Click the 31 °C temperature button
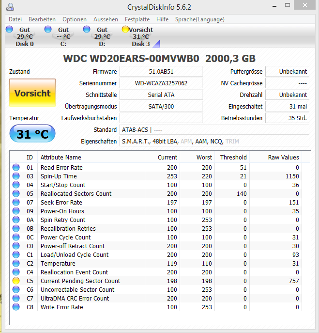319x333 pixels. (x=32, y=134)
